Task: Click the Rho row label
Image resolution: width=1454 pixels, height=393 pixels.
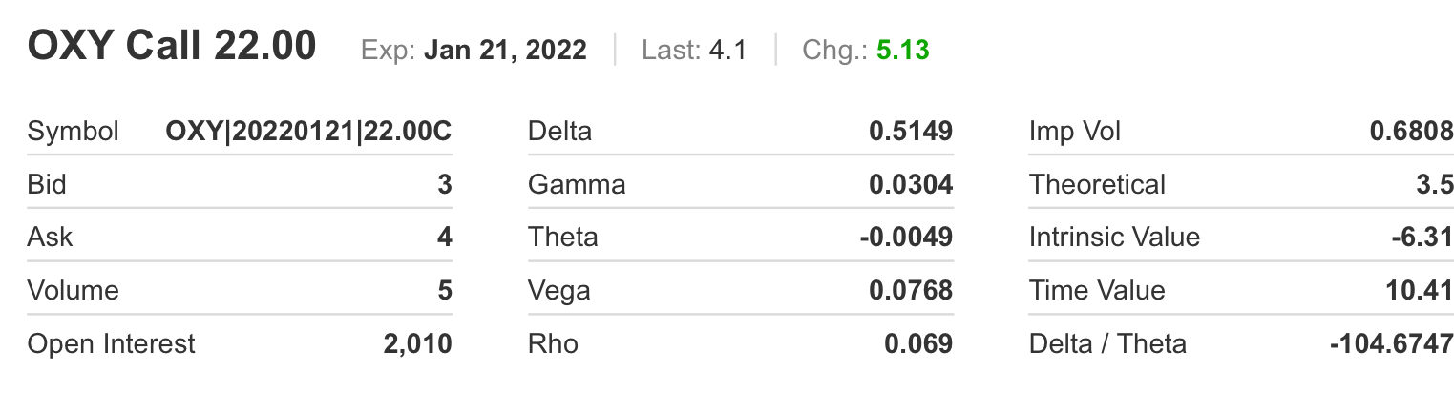Action: 553,343
